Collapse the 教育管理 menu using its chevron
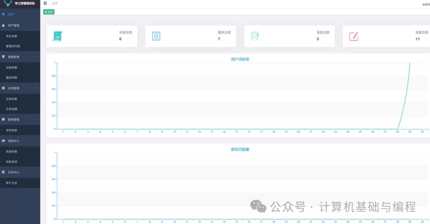 [x=35, y=119]
